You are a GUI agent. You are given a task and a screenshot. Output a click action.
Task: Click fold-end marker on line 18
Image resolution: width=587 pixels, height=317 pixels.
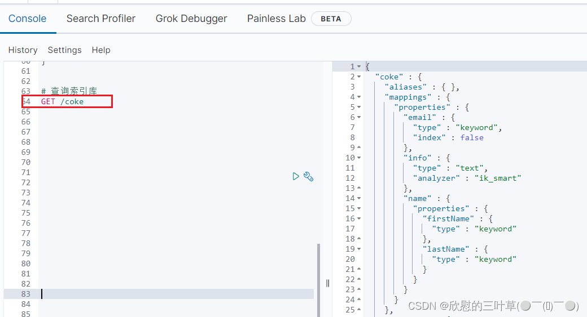[359, 239]
